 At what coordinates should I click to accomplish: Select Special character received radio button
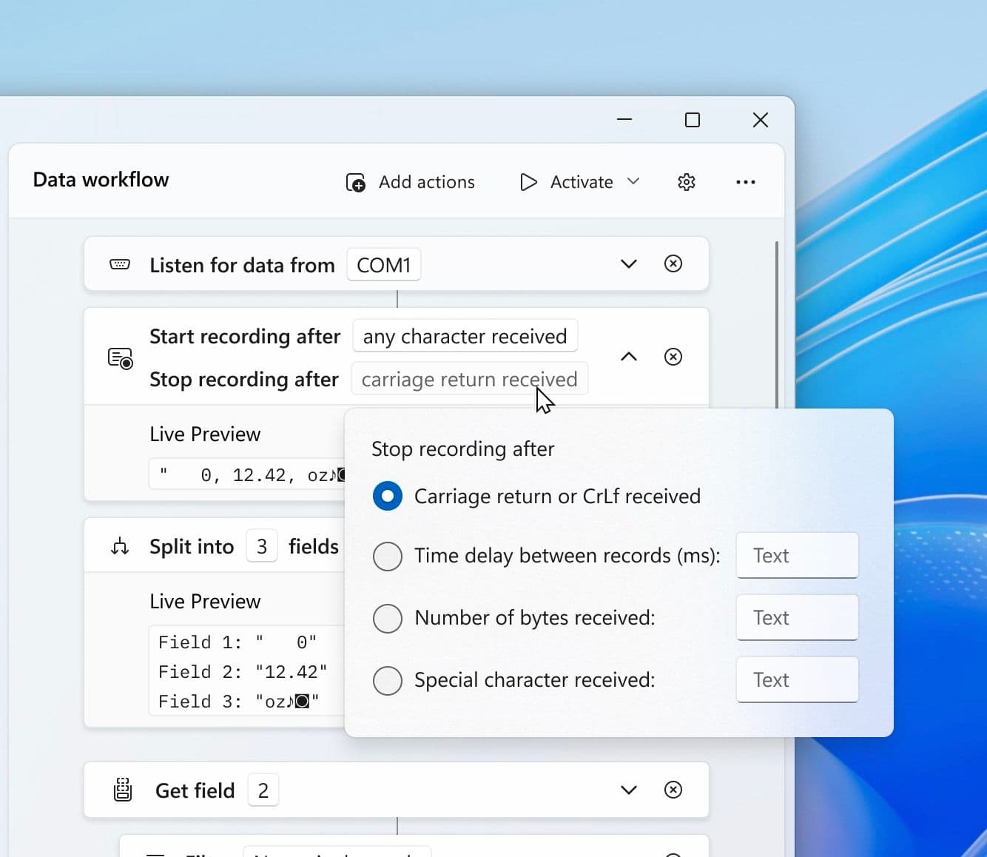388,680
